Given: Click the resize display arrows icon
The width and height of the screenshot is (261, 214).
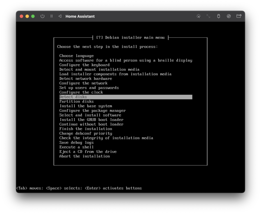Looking at the screenshot, I should (x=208, y=16).
